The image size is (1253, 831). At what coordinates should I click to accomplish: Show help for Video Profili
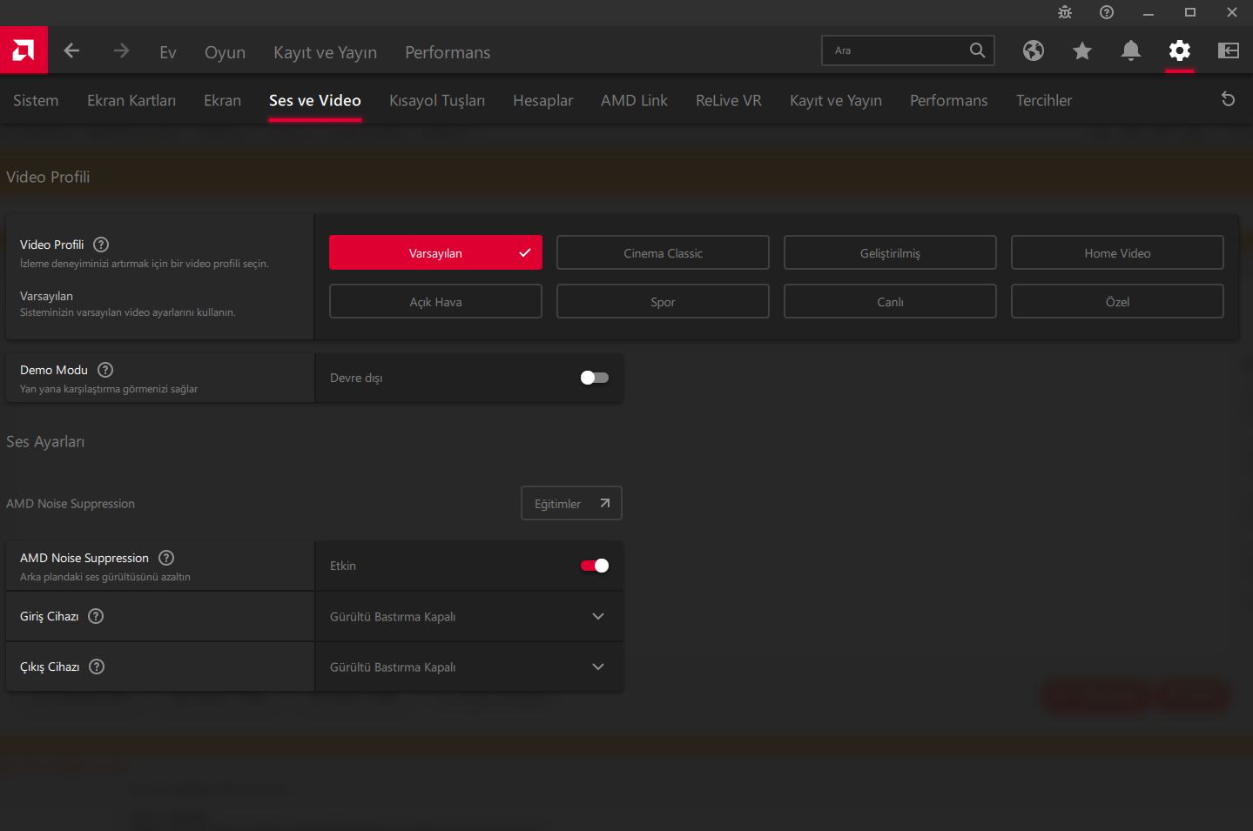click(101, 245)
